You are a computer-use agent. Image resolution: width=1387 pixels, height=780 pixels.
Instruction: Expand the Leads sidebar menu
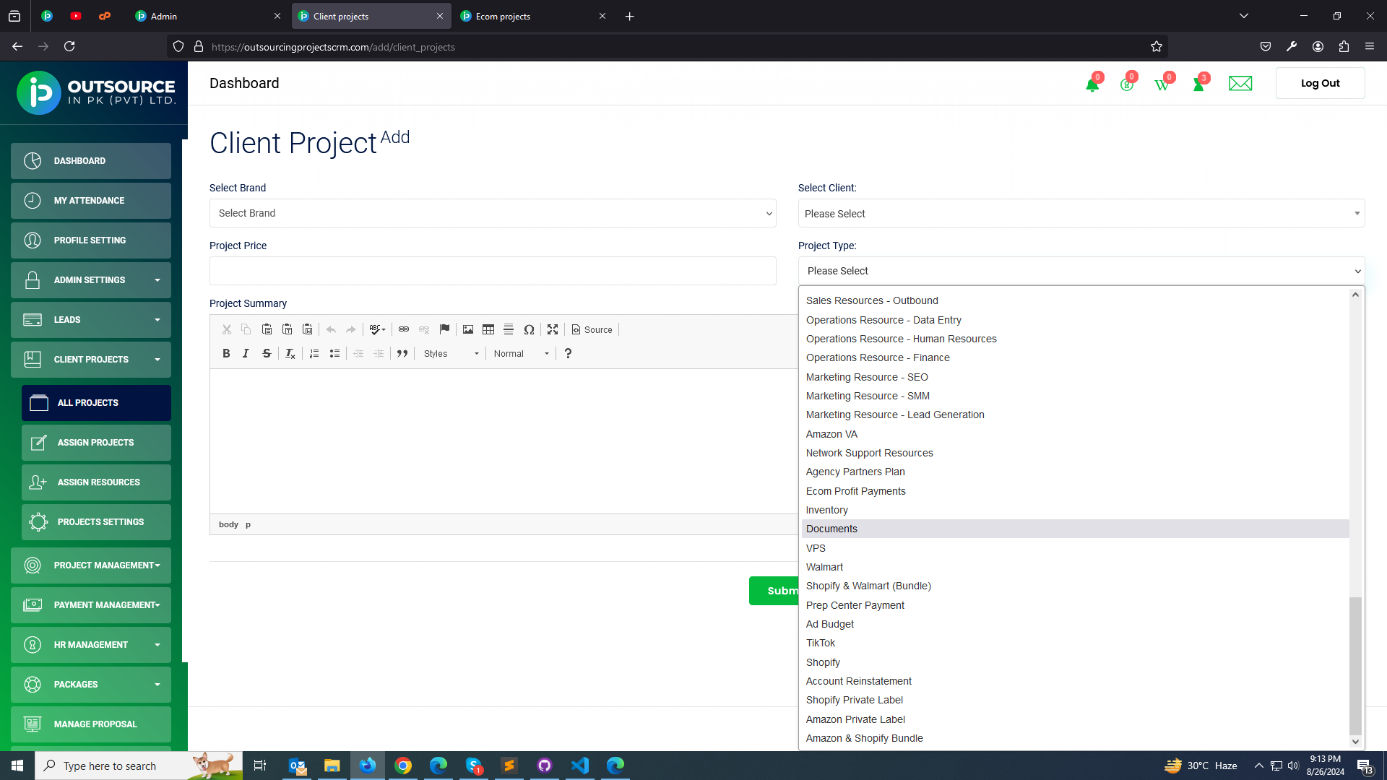pyautogui.click(x=91, y=320)
